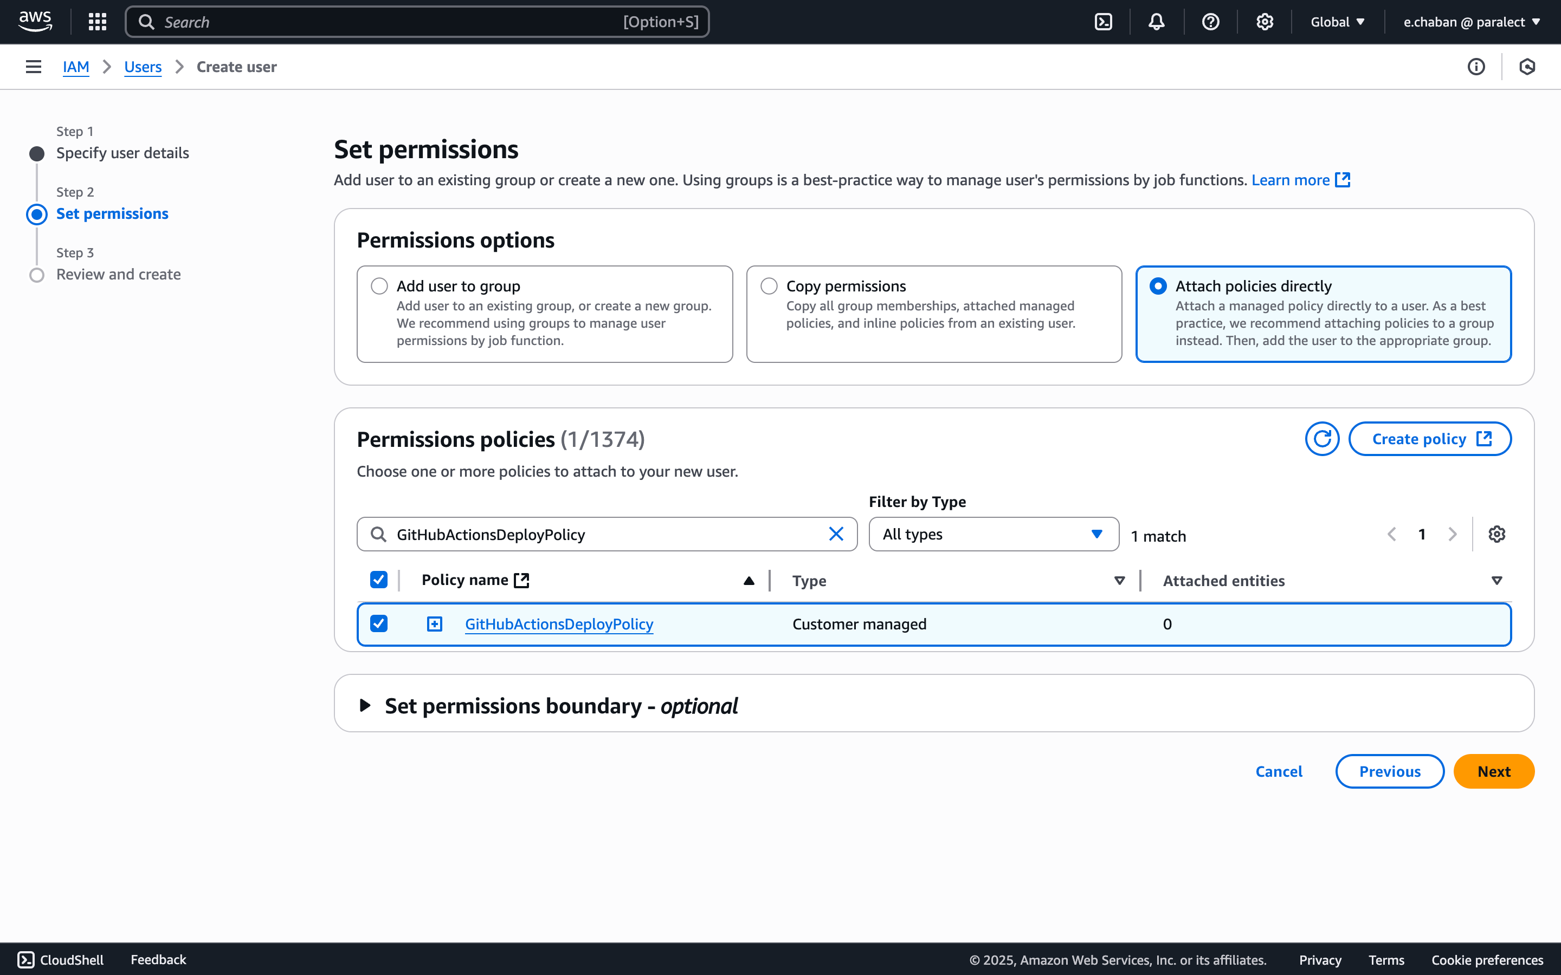Click the Next button
Screen dimensions: 1561x975
(1493, 771)
